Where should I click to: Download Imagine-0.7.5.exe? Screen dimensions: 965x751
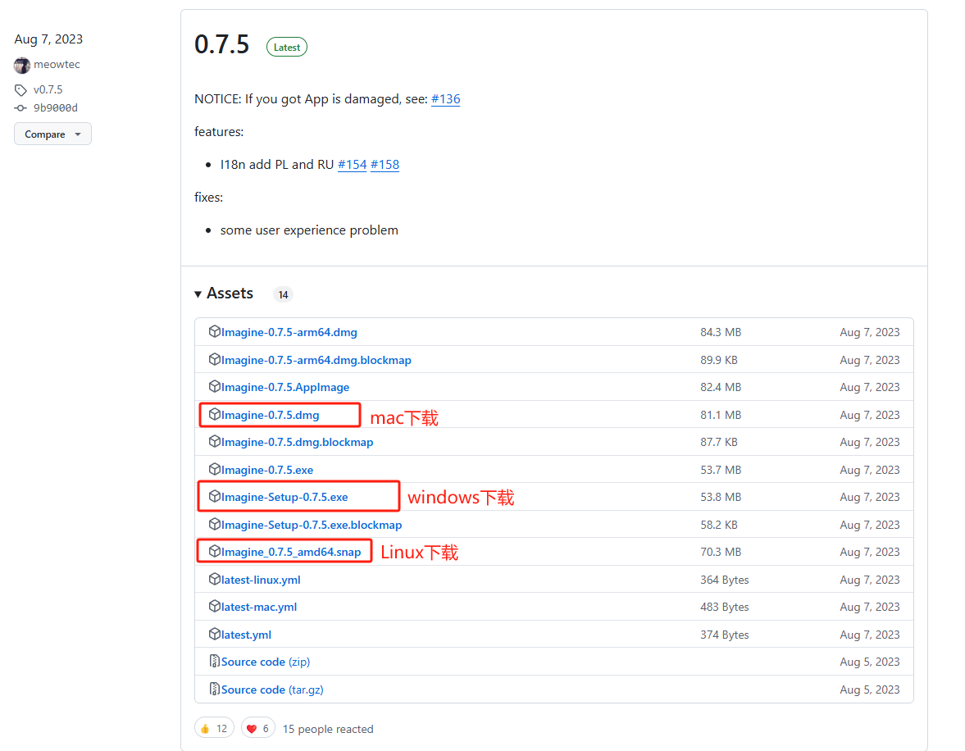[267, 470]
